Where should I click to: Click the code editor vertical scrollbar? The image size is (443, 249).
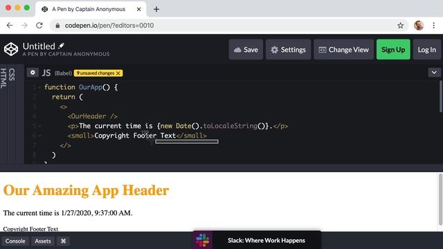[441, 97]
